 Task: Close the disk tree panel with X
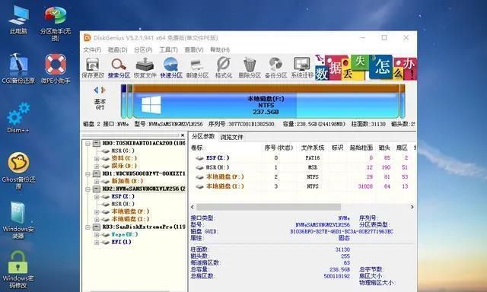click(x=183, y=135)
